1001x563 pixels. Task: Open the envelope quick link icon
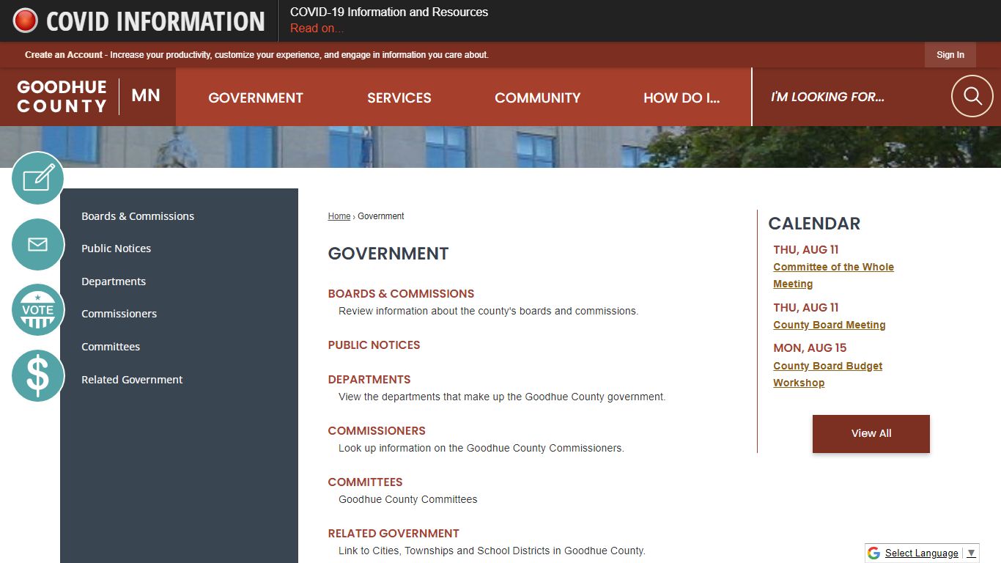38,244
